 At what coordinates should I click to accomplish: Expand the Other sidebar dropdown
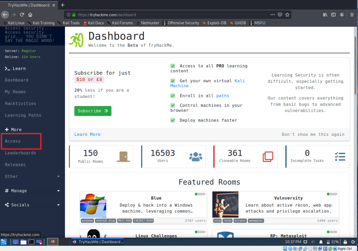coord(58,176)
